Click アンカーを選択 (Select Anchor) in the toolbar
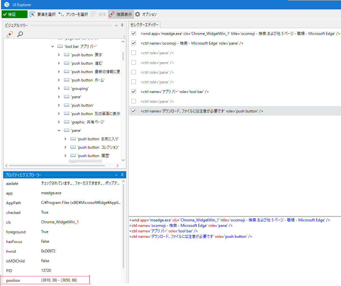341x286 pixels. tap(73, 14)
